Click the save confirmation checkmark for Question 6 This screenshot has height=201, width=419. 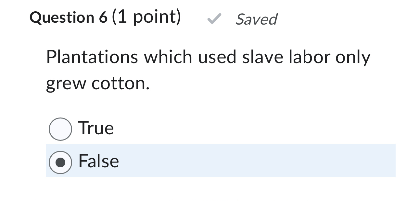(214, 19)
